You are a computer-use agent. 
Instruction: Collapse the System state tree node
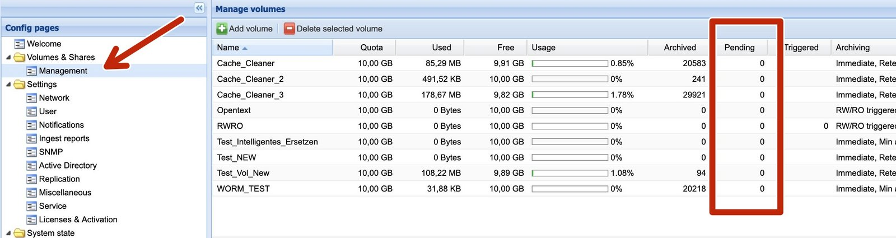[x=8, y=233]
